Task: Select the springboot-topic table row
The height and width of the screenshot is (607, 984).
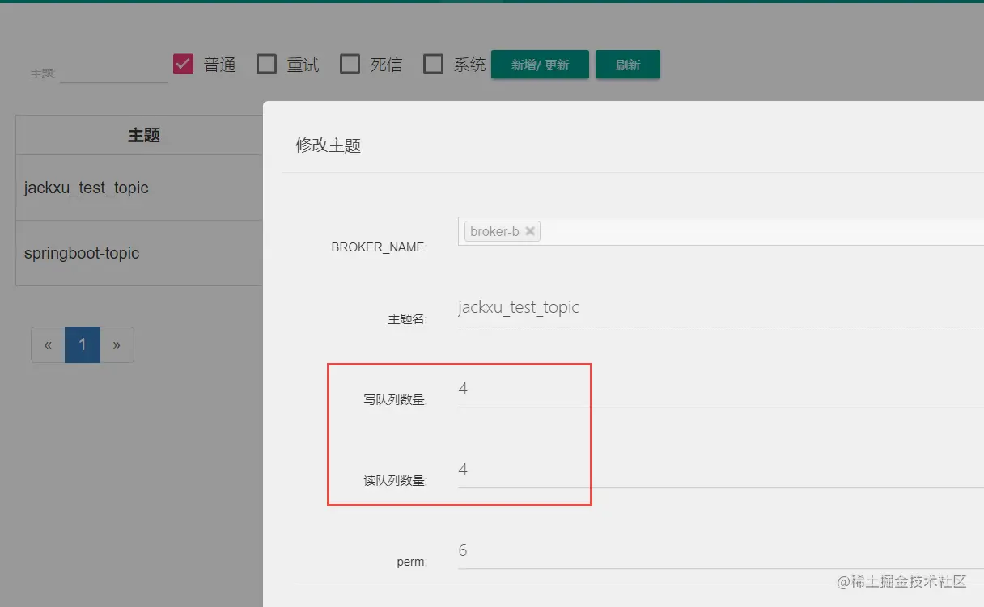Action: 139,253
